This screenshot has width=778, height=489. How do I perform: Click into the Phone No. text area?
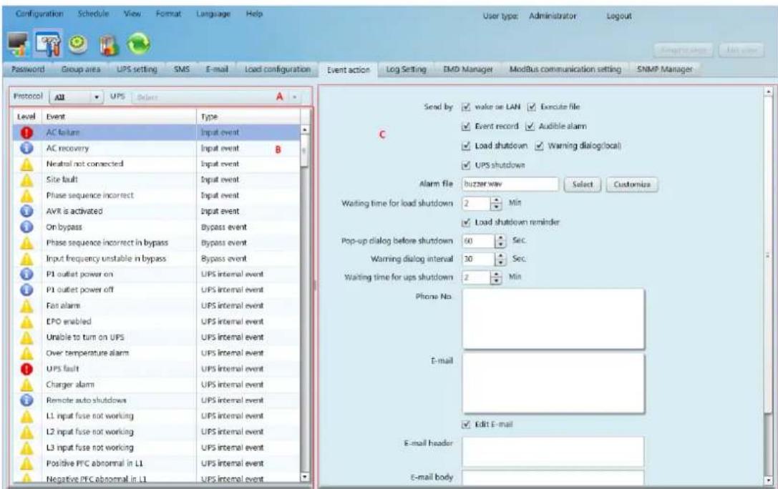[553, 319]
